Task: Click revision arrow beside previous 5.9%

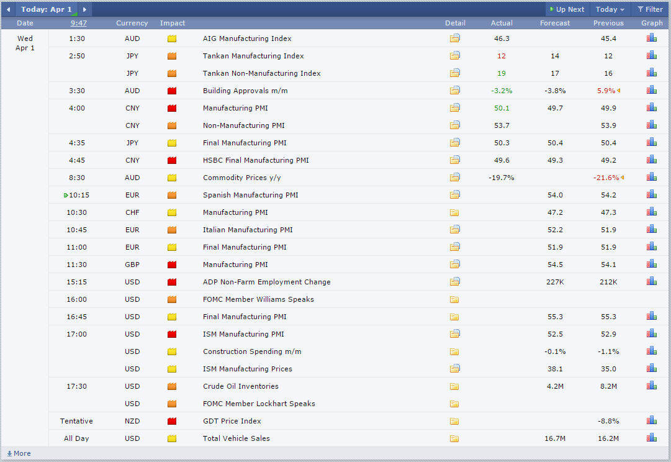Action: click(x=619, y=91)
